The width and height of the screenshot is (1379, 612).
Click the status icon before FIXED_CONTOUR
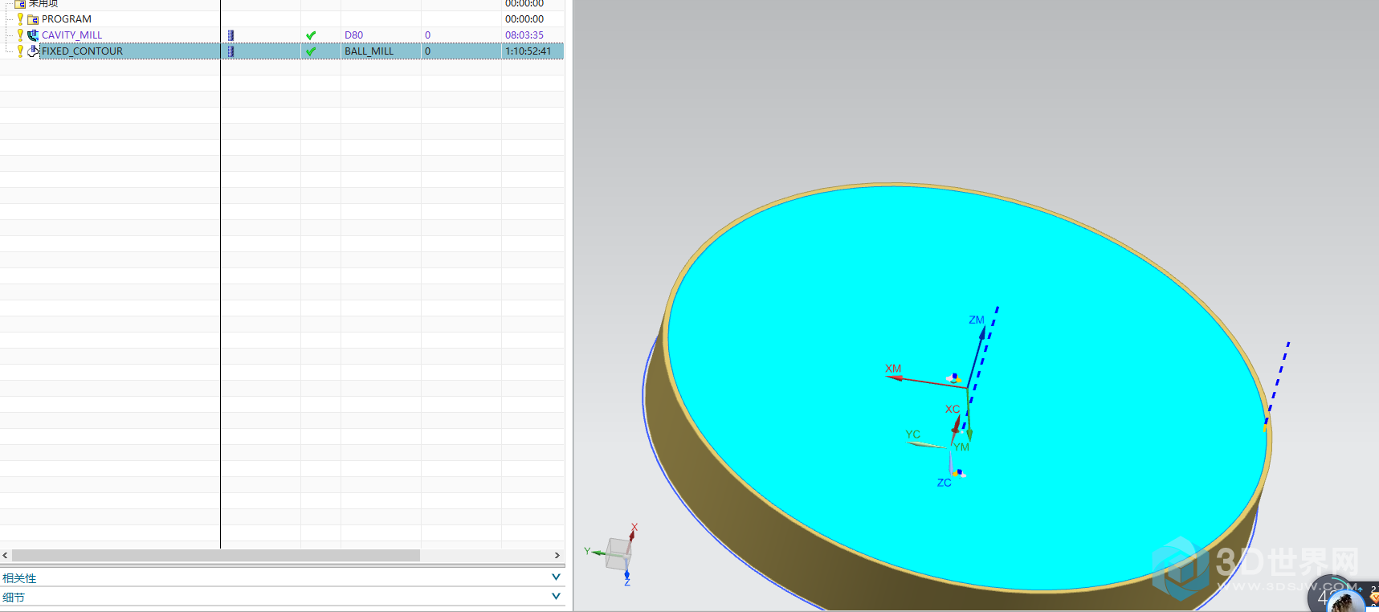(x=20, y=51)
